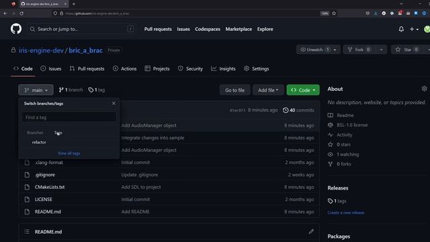
Task: Open the bric_a_brac repository link
Action: [x=85, y=50]
